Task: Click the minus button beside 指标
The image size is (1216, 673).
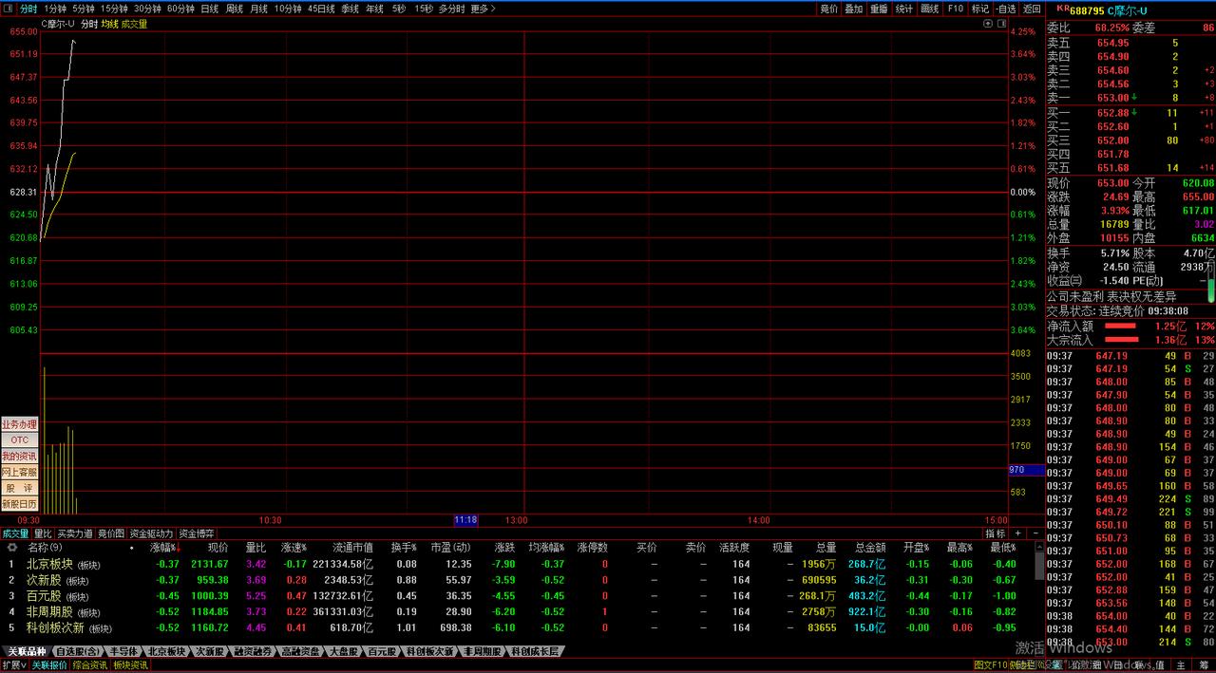Action: coord(1035,533)
